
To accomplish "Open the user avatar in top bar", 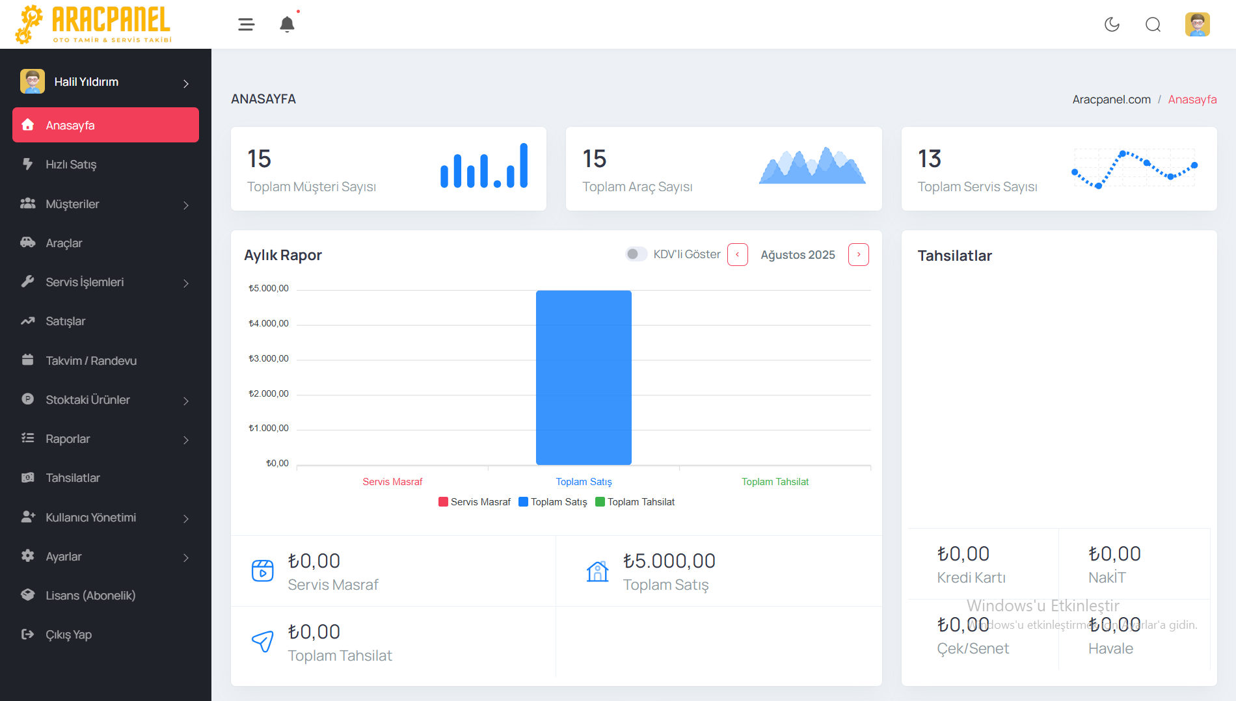I will tap(1197, 25).
